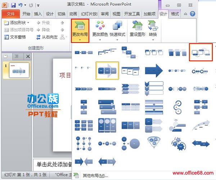216x180 pixels.
Task: Choose the funnel layout
Action: click(x=154, y=143)
